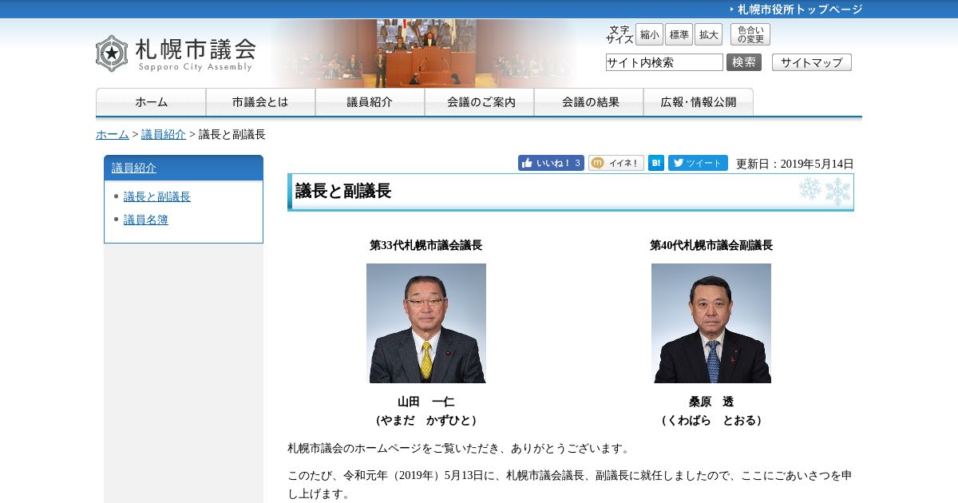Open the 広報・情報公開 navigation tab

coord(699,102)
